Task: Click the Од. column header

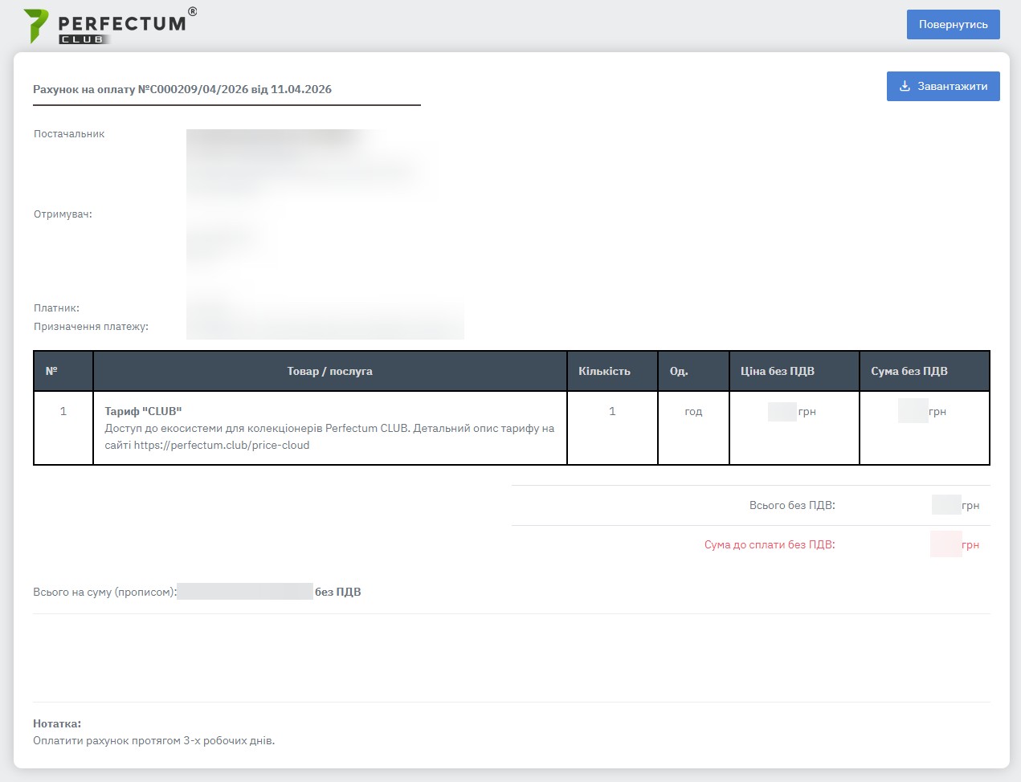Action: click(x=679, y=371)
